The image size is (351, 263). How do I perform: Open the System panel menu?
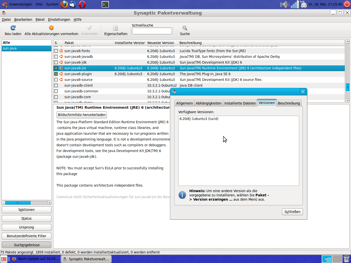point(52,4)
